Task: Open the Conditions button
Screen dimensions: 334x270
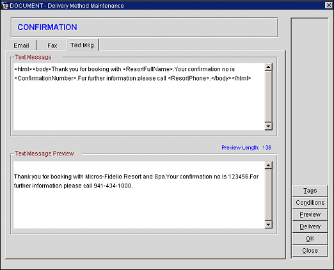Action: [310, 203]
